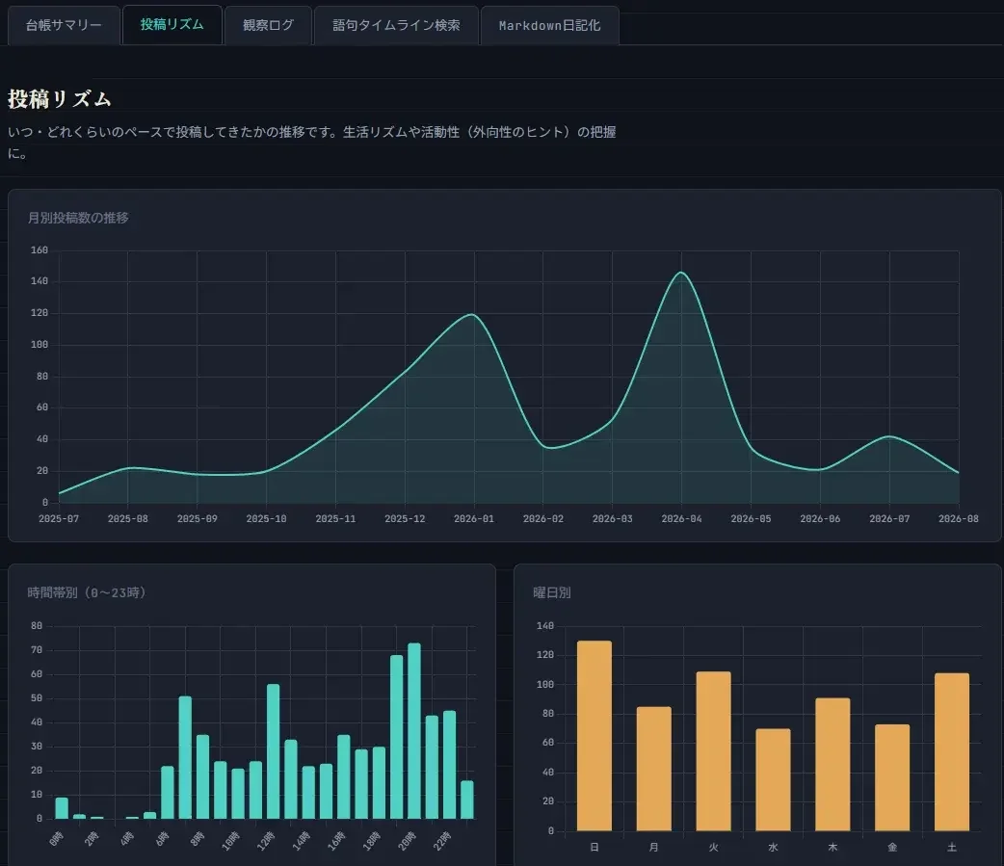1004x866 pixels.
Task: Click the 0時 bar in hourly chart
Action: pyautogui.click(x=62, y=808)
